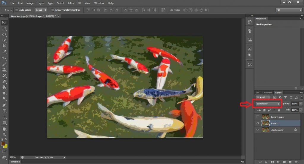Viewport: 304px width, 164px height.
Task: Select the Rectangular Marquee tool
Action: [4, 29]
